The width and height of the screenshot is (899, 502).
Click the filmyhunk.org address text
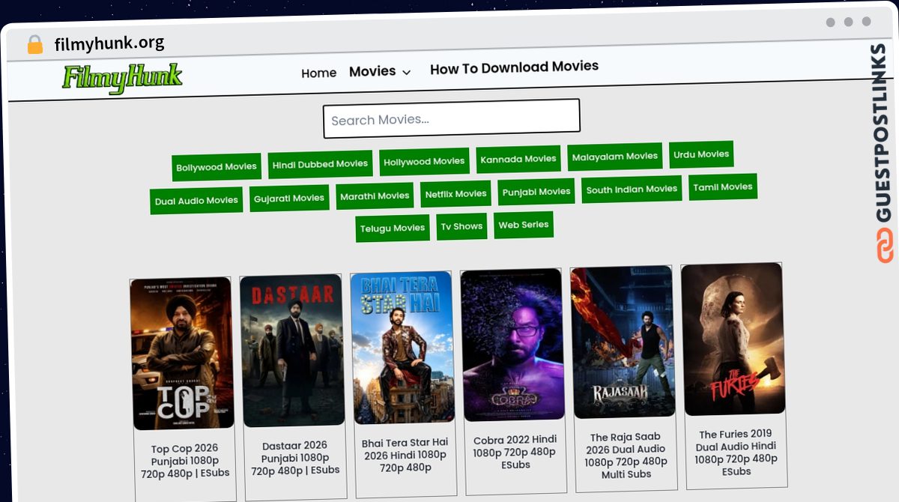(109, 43)
